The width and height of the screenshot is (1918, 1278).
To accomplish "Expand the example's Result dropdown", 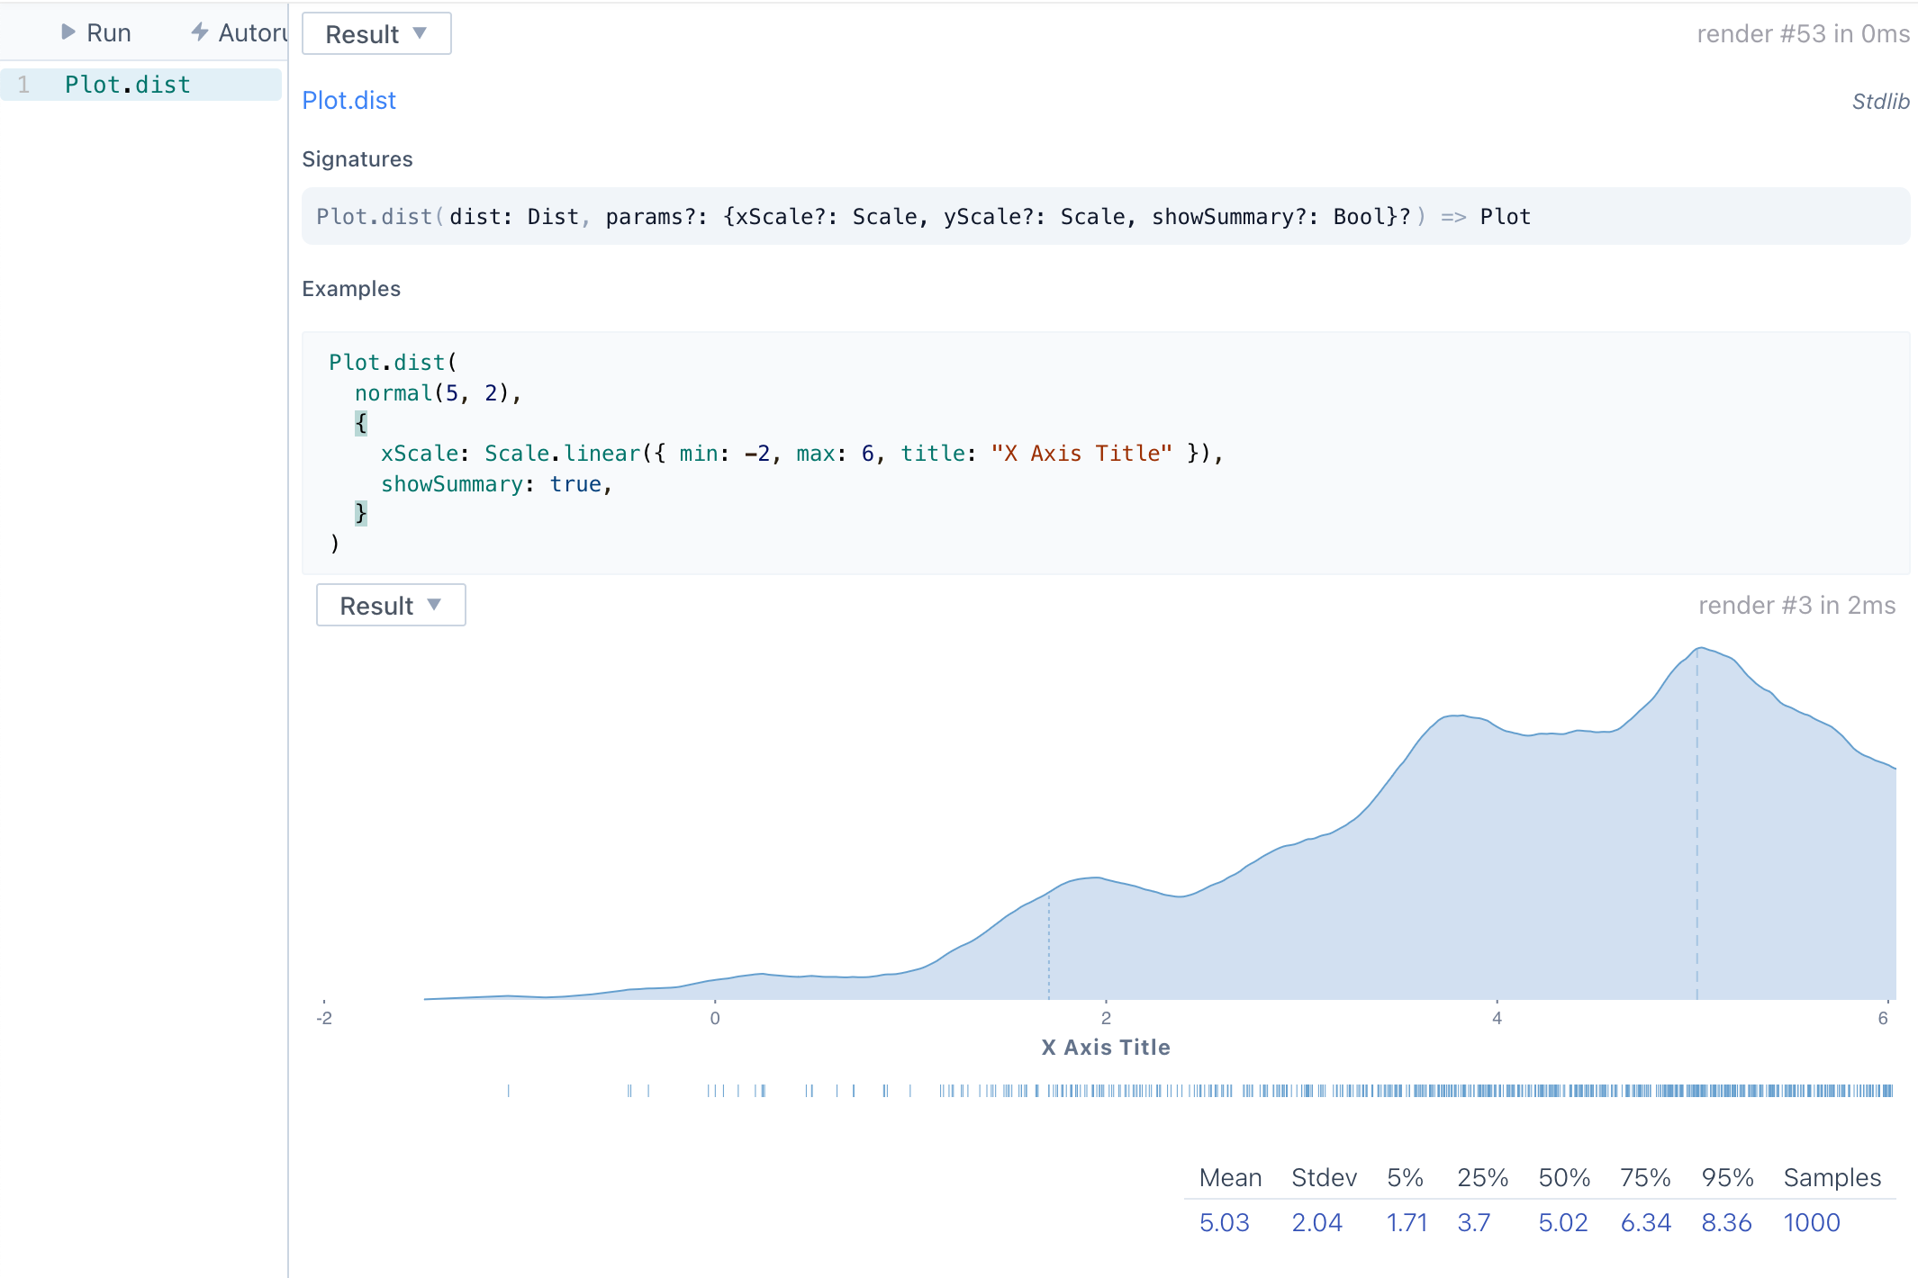I will click(x=390, y=606).
